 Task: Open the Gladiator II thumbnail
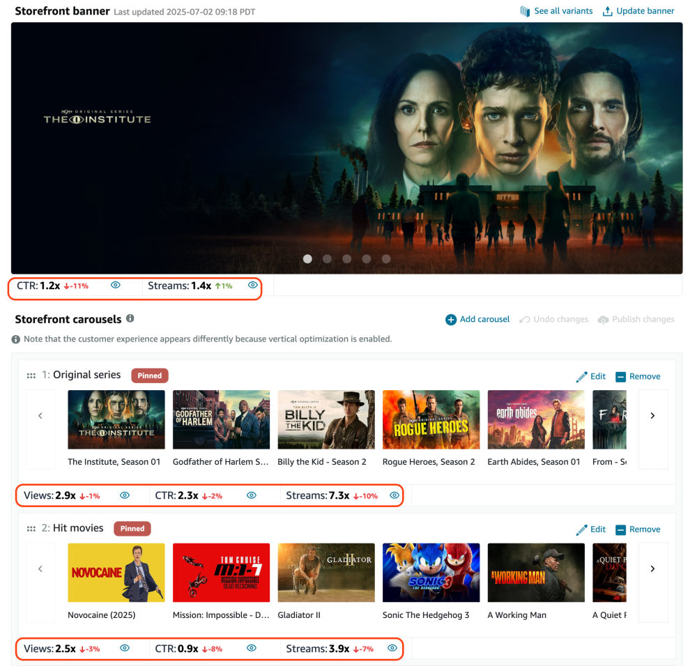coord(325,573)
